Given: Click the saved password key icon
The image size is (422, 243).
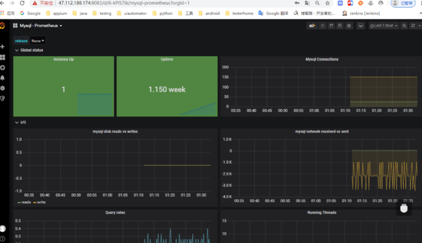Looking at the screenshot, I should (x=297, y=3).
